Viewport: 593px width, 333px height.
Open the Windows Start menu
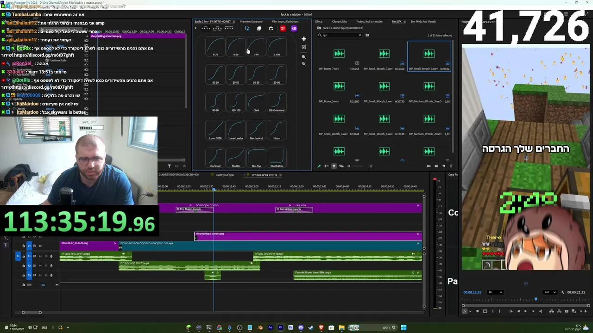pyautogui.click(x=404, y=328)
